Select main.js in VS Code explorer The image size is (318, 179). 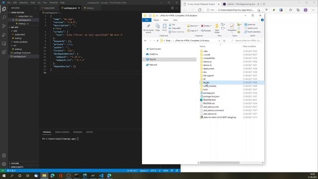pos(18,38)
